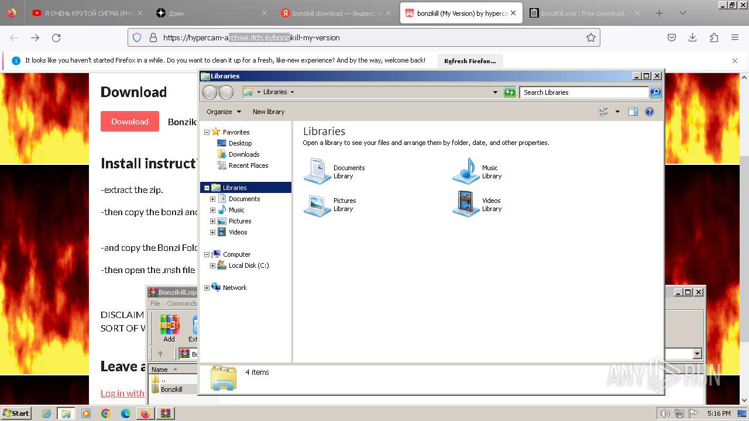Expand Documents node in navigation tree
Screen dimensions: 749x421
213,199
